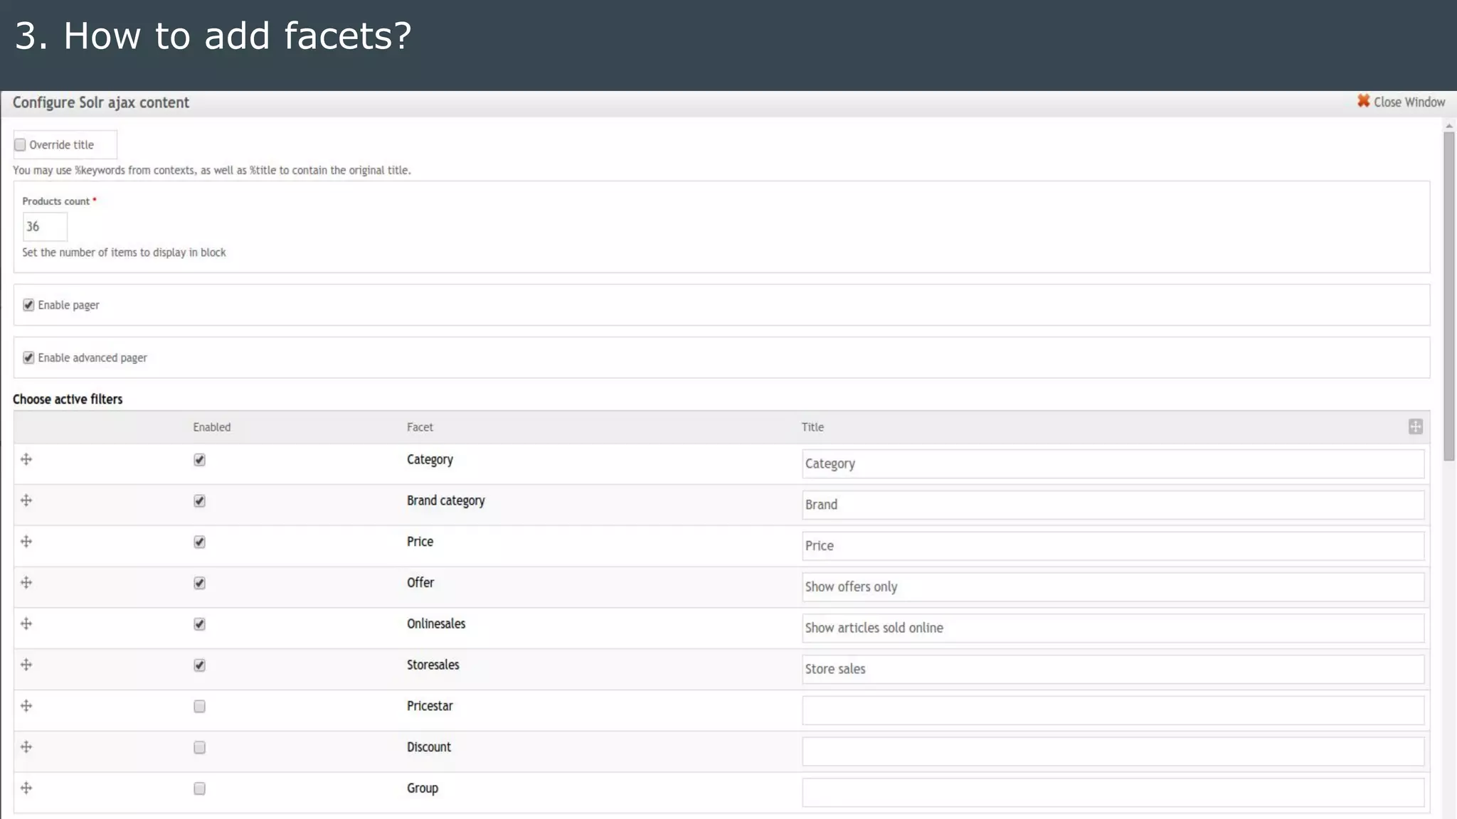Screen dimensions: 1457x819
Task: Click drag handle for Group row
Action: click(26, 788)
